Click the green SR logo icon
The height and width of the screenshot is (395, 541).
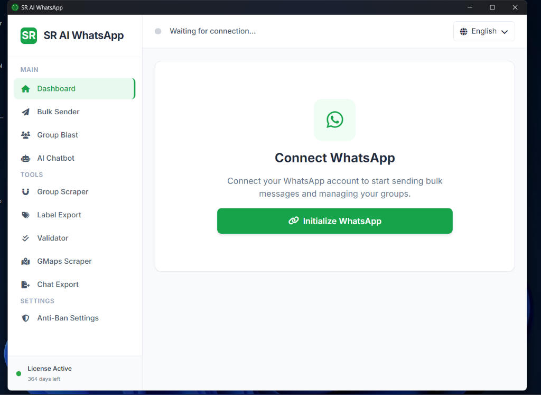(29, 35)
